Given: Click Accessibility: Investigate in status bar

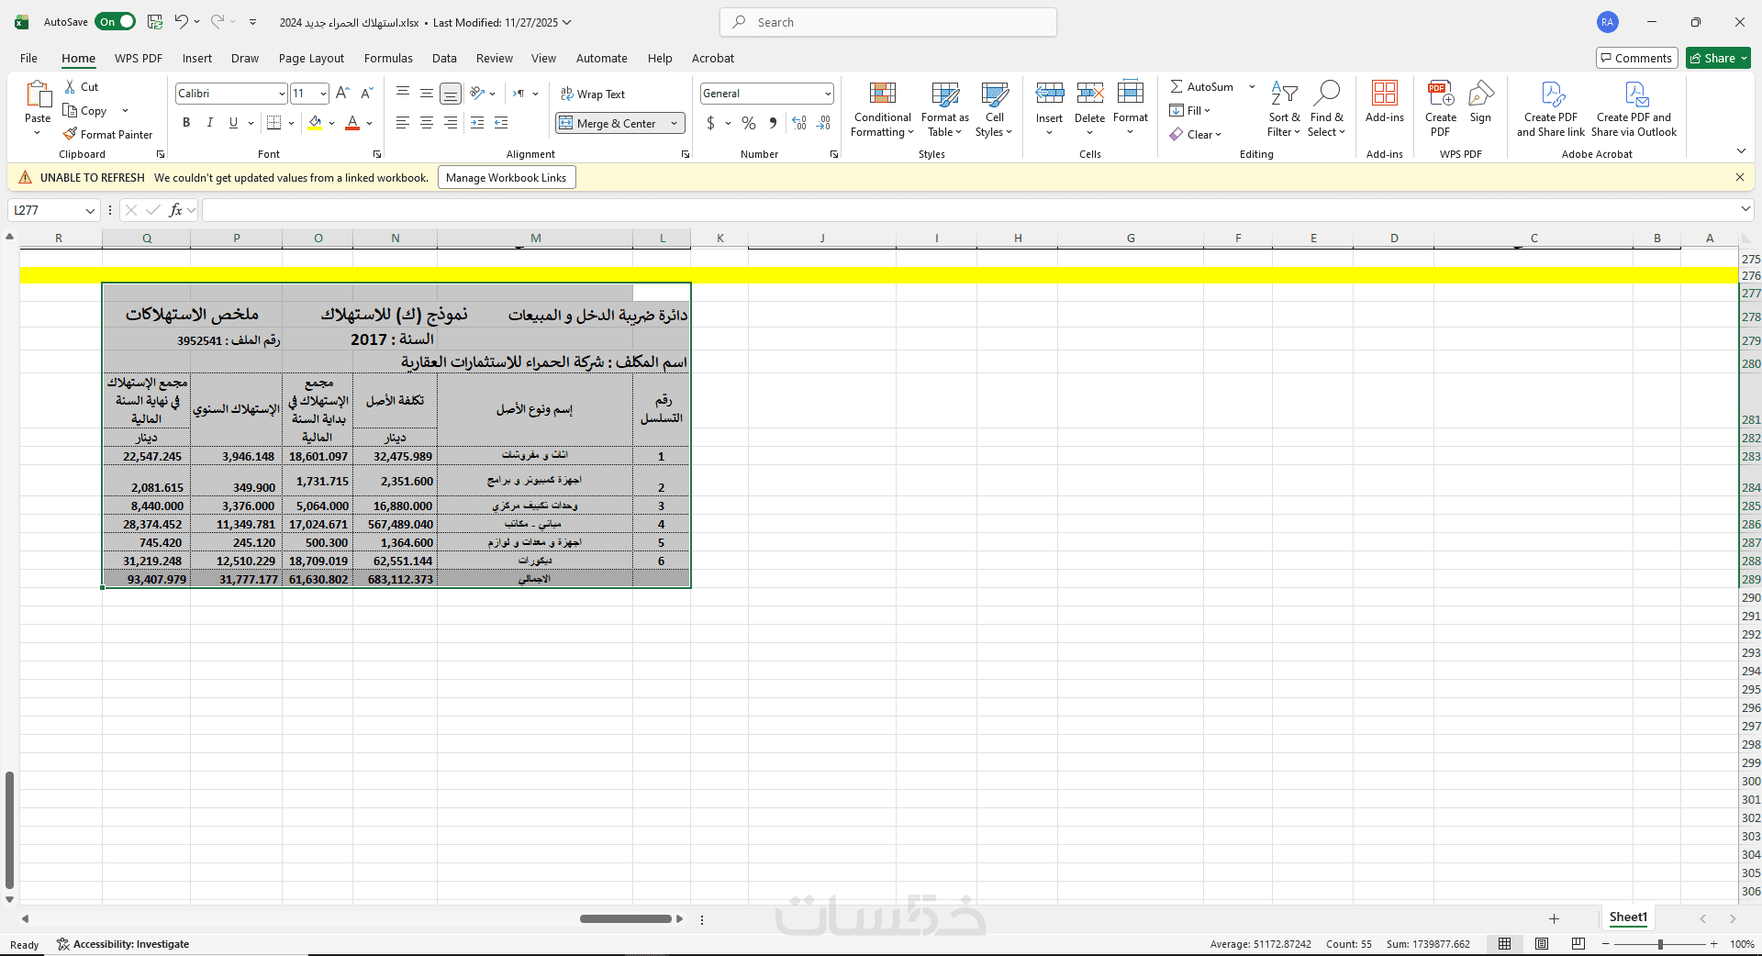Looking at the screenshot, I should click(123, 944).
